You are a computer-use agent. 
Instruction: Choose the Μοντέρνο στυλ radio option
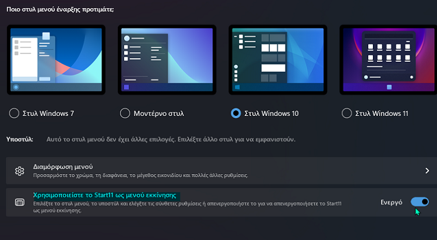125,114
